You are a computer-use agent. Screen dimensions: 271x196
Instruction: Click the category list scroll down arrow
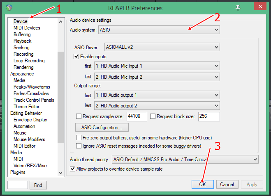pos(60,173)
